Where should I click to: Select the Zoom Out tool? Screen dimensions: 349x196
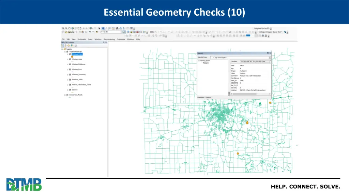coord(66,29)
